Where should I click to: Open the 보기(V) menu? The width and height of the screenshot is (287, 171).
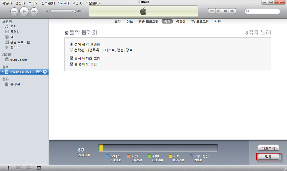click(33, 3)
